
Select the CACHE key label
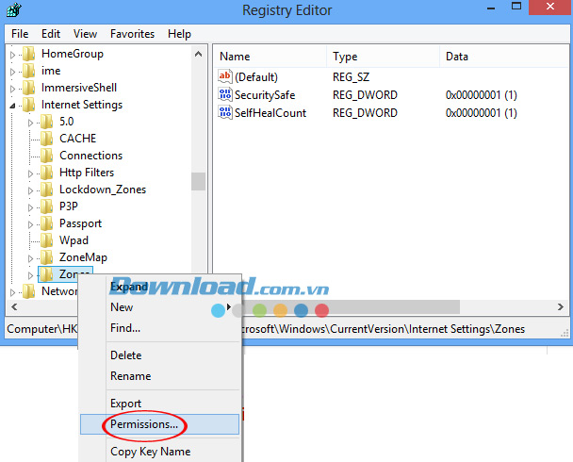[78, 139]
